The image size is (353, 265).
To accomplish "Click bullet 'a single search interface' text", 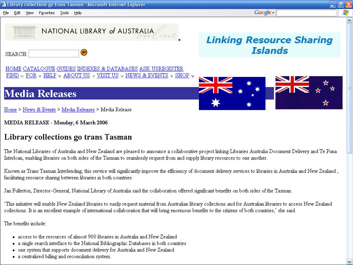I will pos(102,243).
